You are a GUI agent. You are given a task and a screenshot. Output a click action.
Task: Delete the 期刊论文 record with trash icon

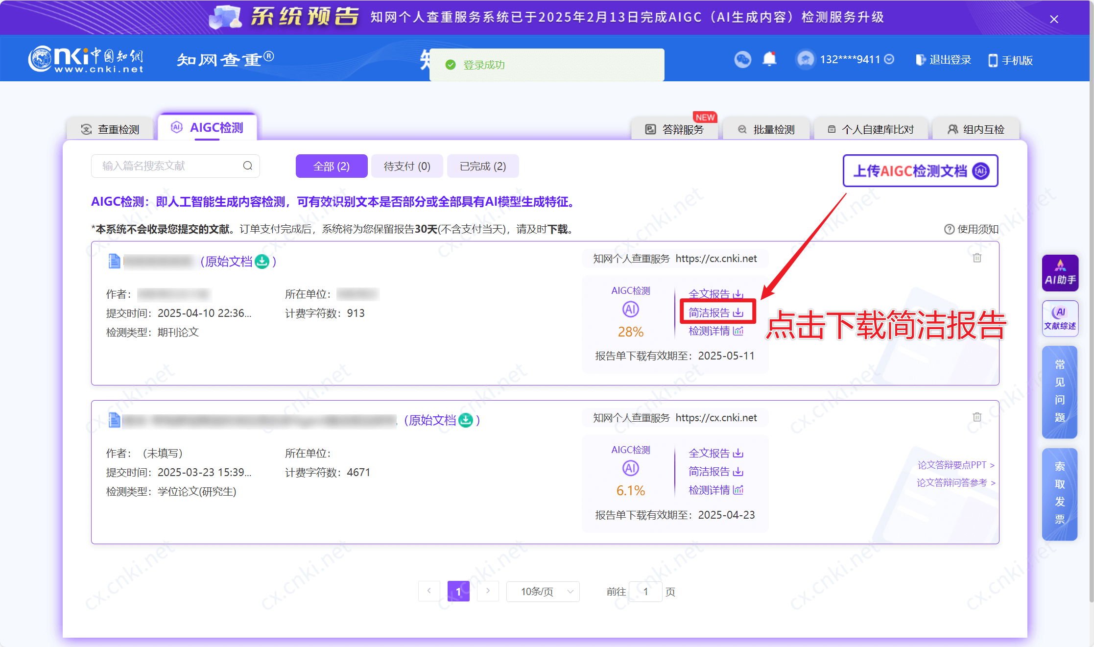click(977, 258)
